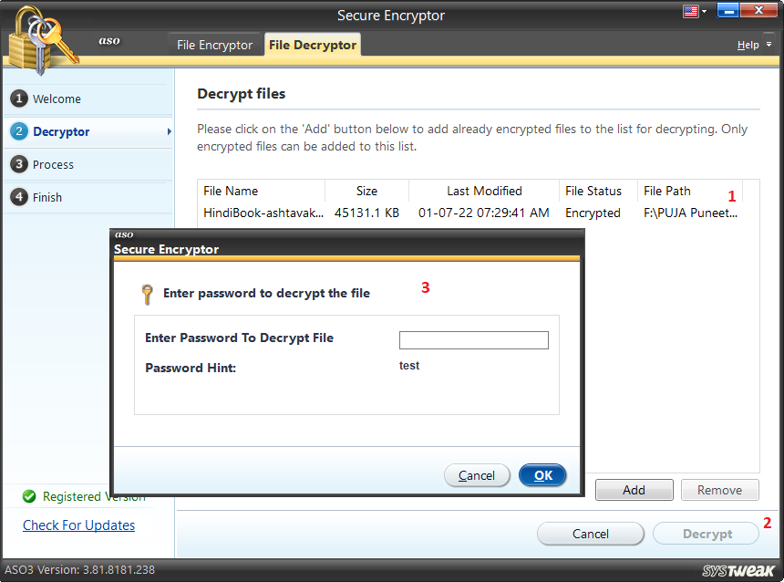This screenshot has height=582, width=784.
Task: Open the Check For Updates link
Action: pos(78,525)
